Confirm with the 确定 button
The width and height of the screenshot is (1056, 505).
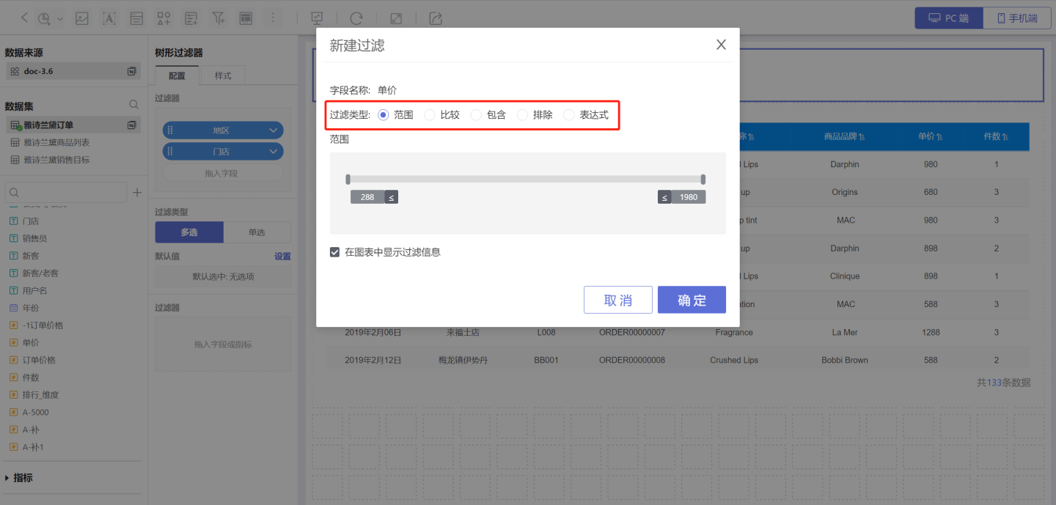[x=692, y=300]
